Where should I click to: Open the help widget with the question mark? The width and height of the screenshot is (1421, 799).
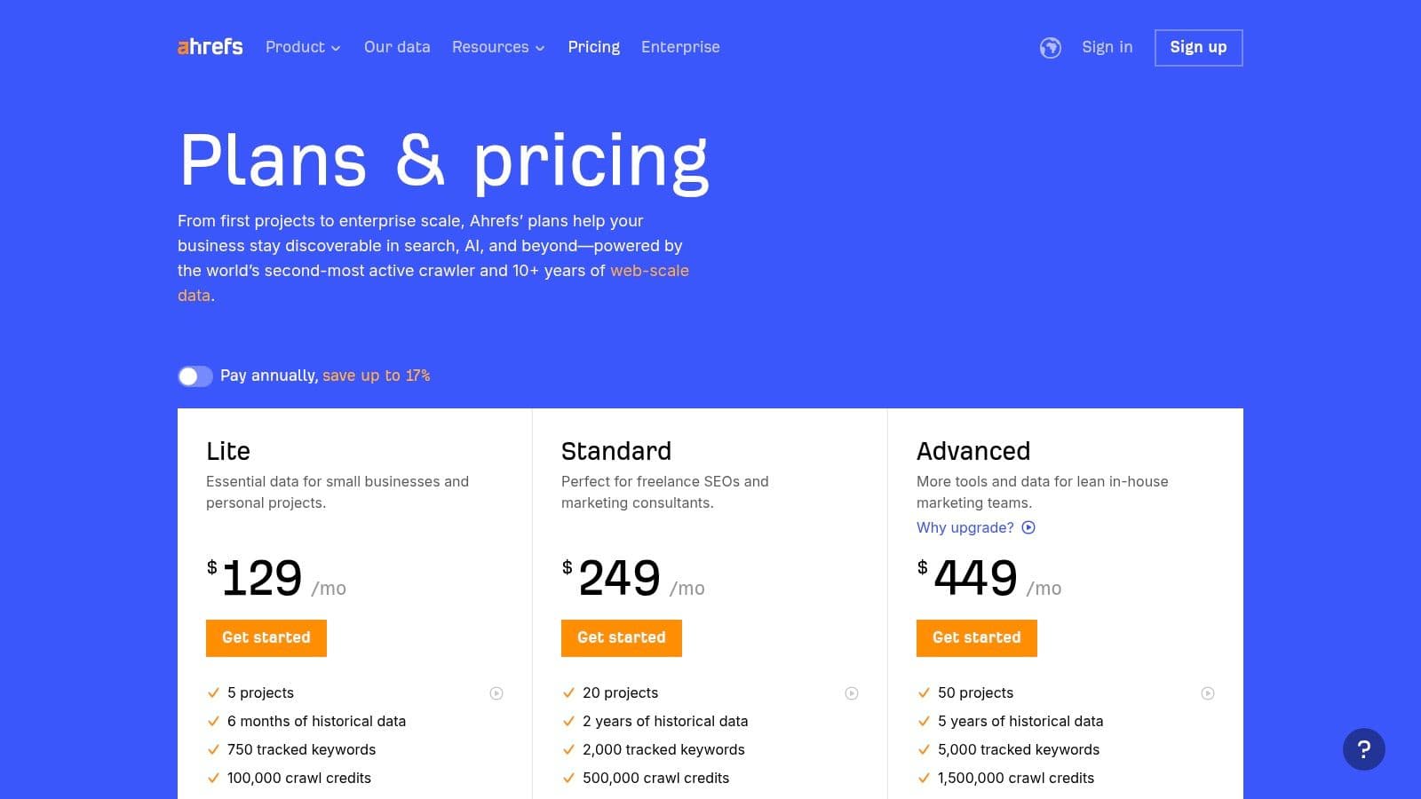pyautogui.click(x=1364, y=749)
